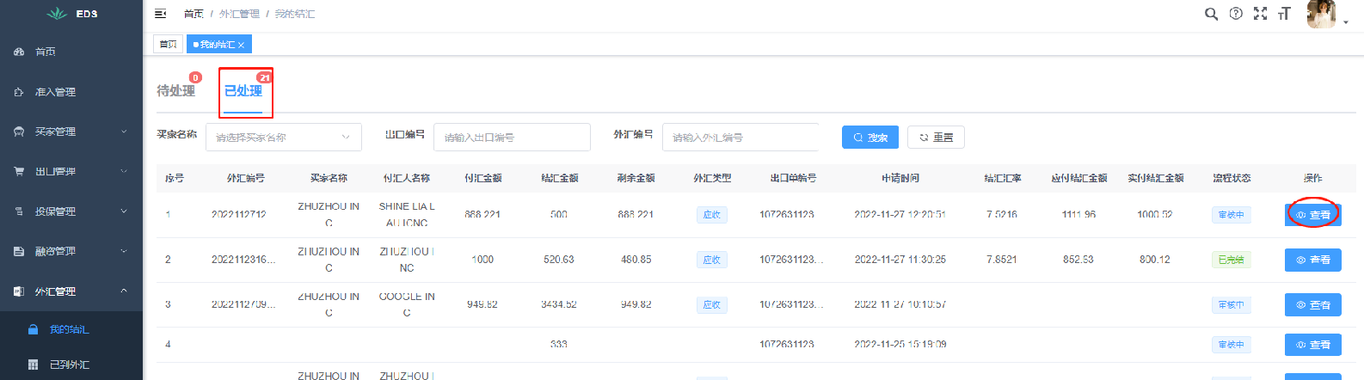Open the font size adjustment icon
Image resolution: width=1364 pixels, height=380 pixels.
[x=1284, y=14]
